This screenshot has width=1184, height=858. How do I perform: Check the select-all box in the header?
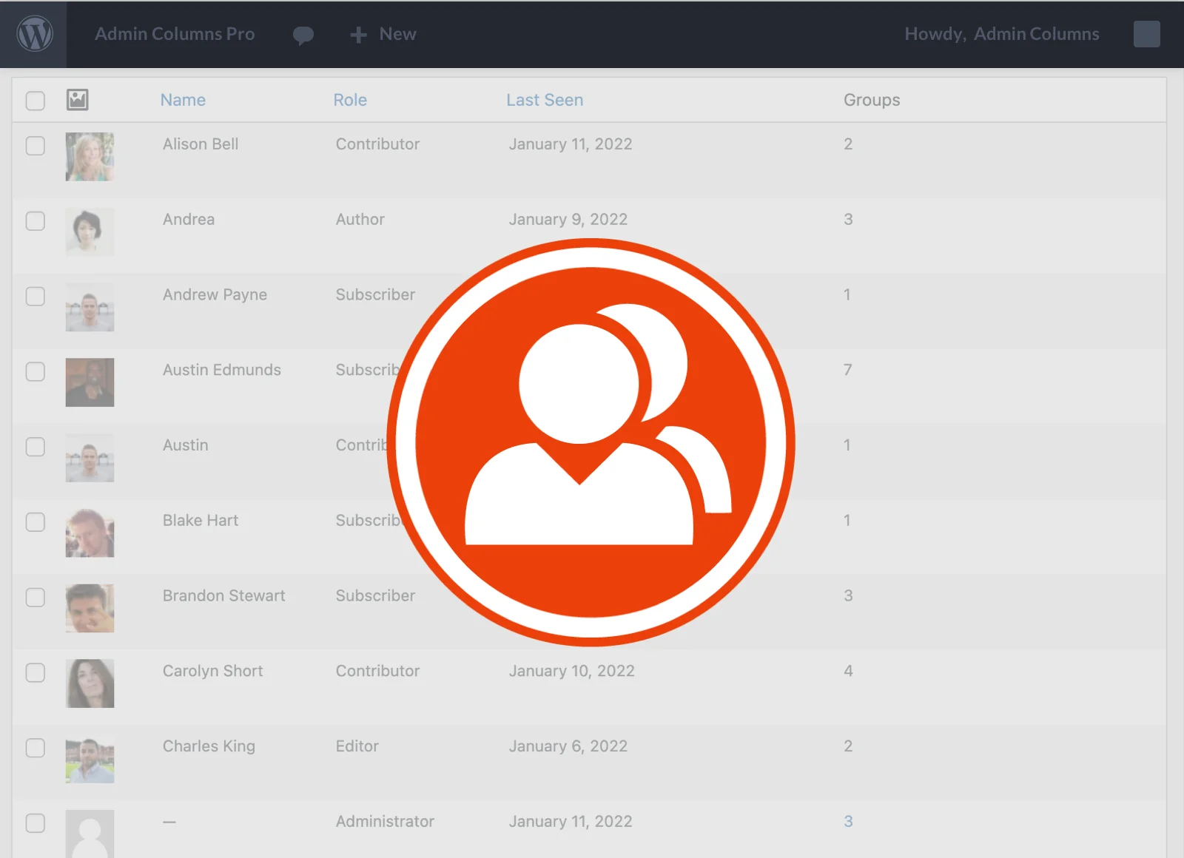tap(35, 100)
